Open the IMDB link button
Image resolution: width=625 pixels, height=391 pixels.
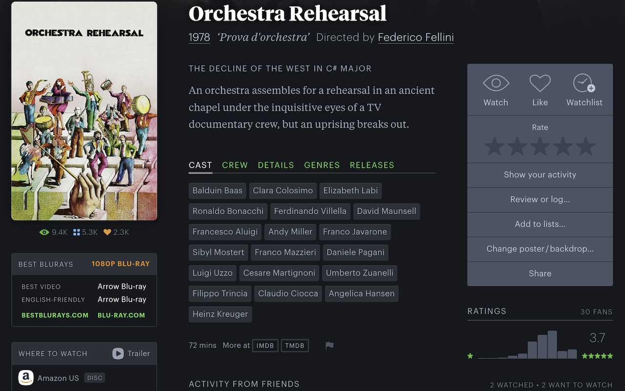tap(265, 346)
